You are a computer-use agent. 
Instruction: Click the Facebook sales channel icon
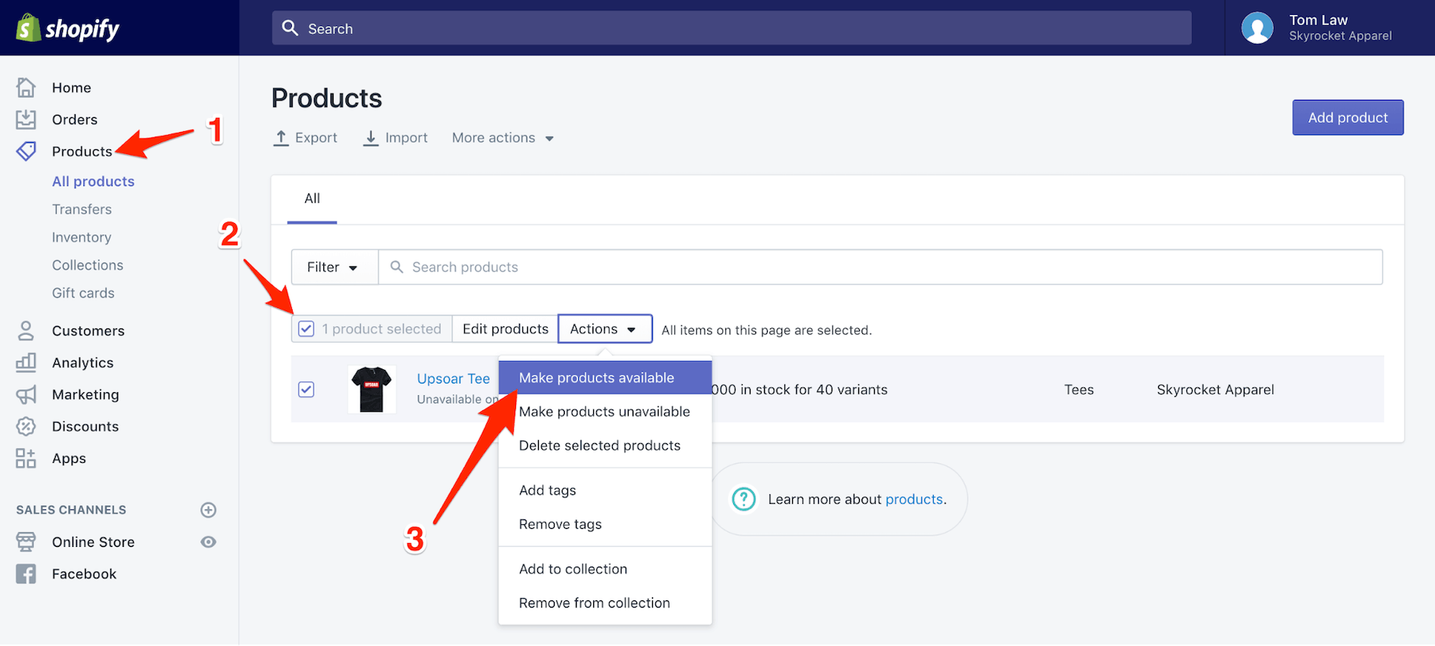26,574
